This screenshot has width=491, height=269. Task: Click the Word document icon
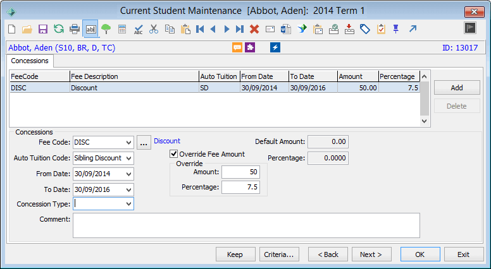(286, 30)
